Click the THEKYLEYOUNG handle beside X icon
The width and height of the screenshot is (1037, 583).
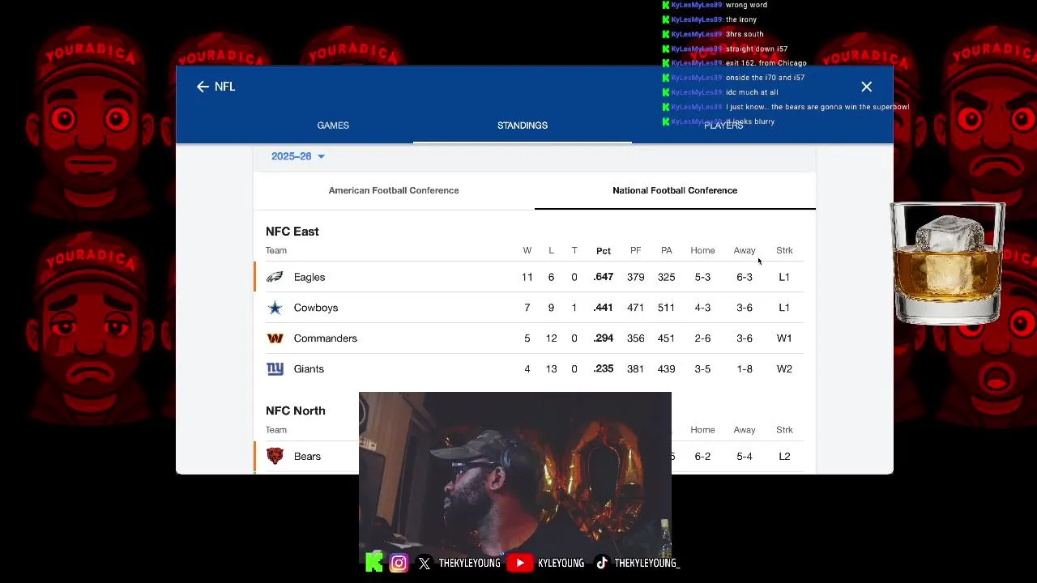tap(470, 563)
